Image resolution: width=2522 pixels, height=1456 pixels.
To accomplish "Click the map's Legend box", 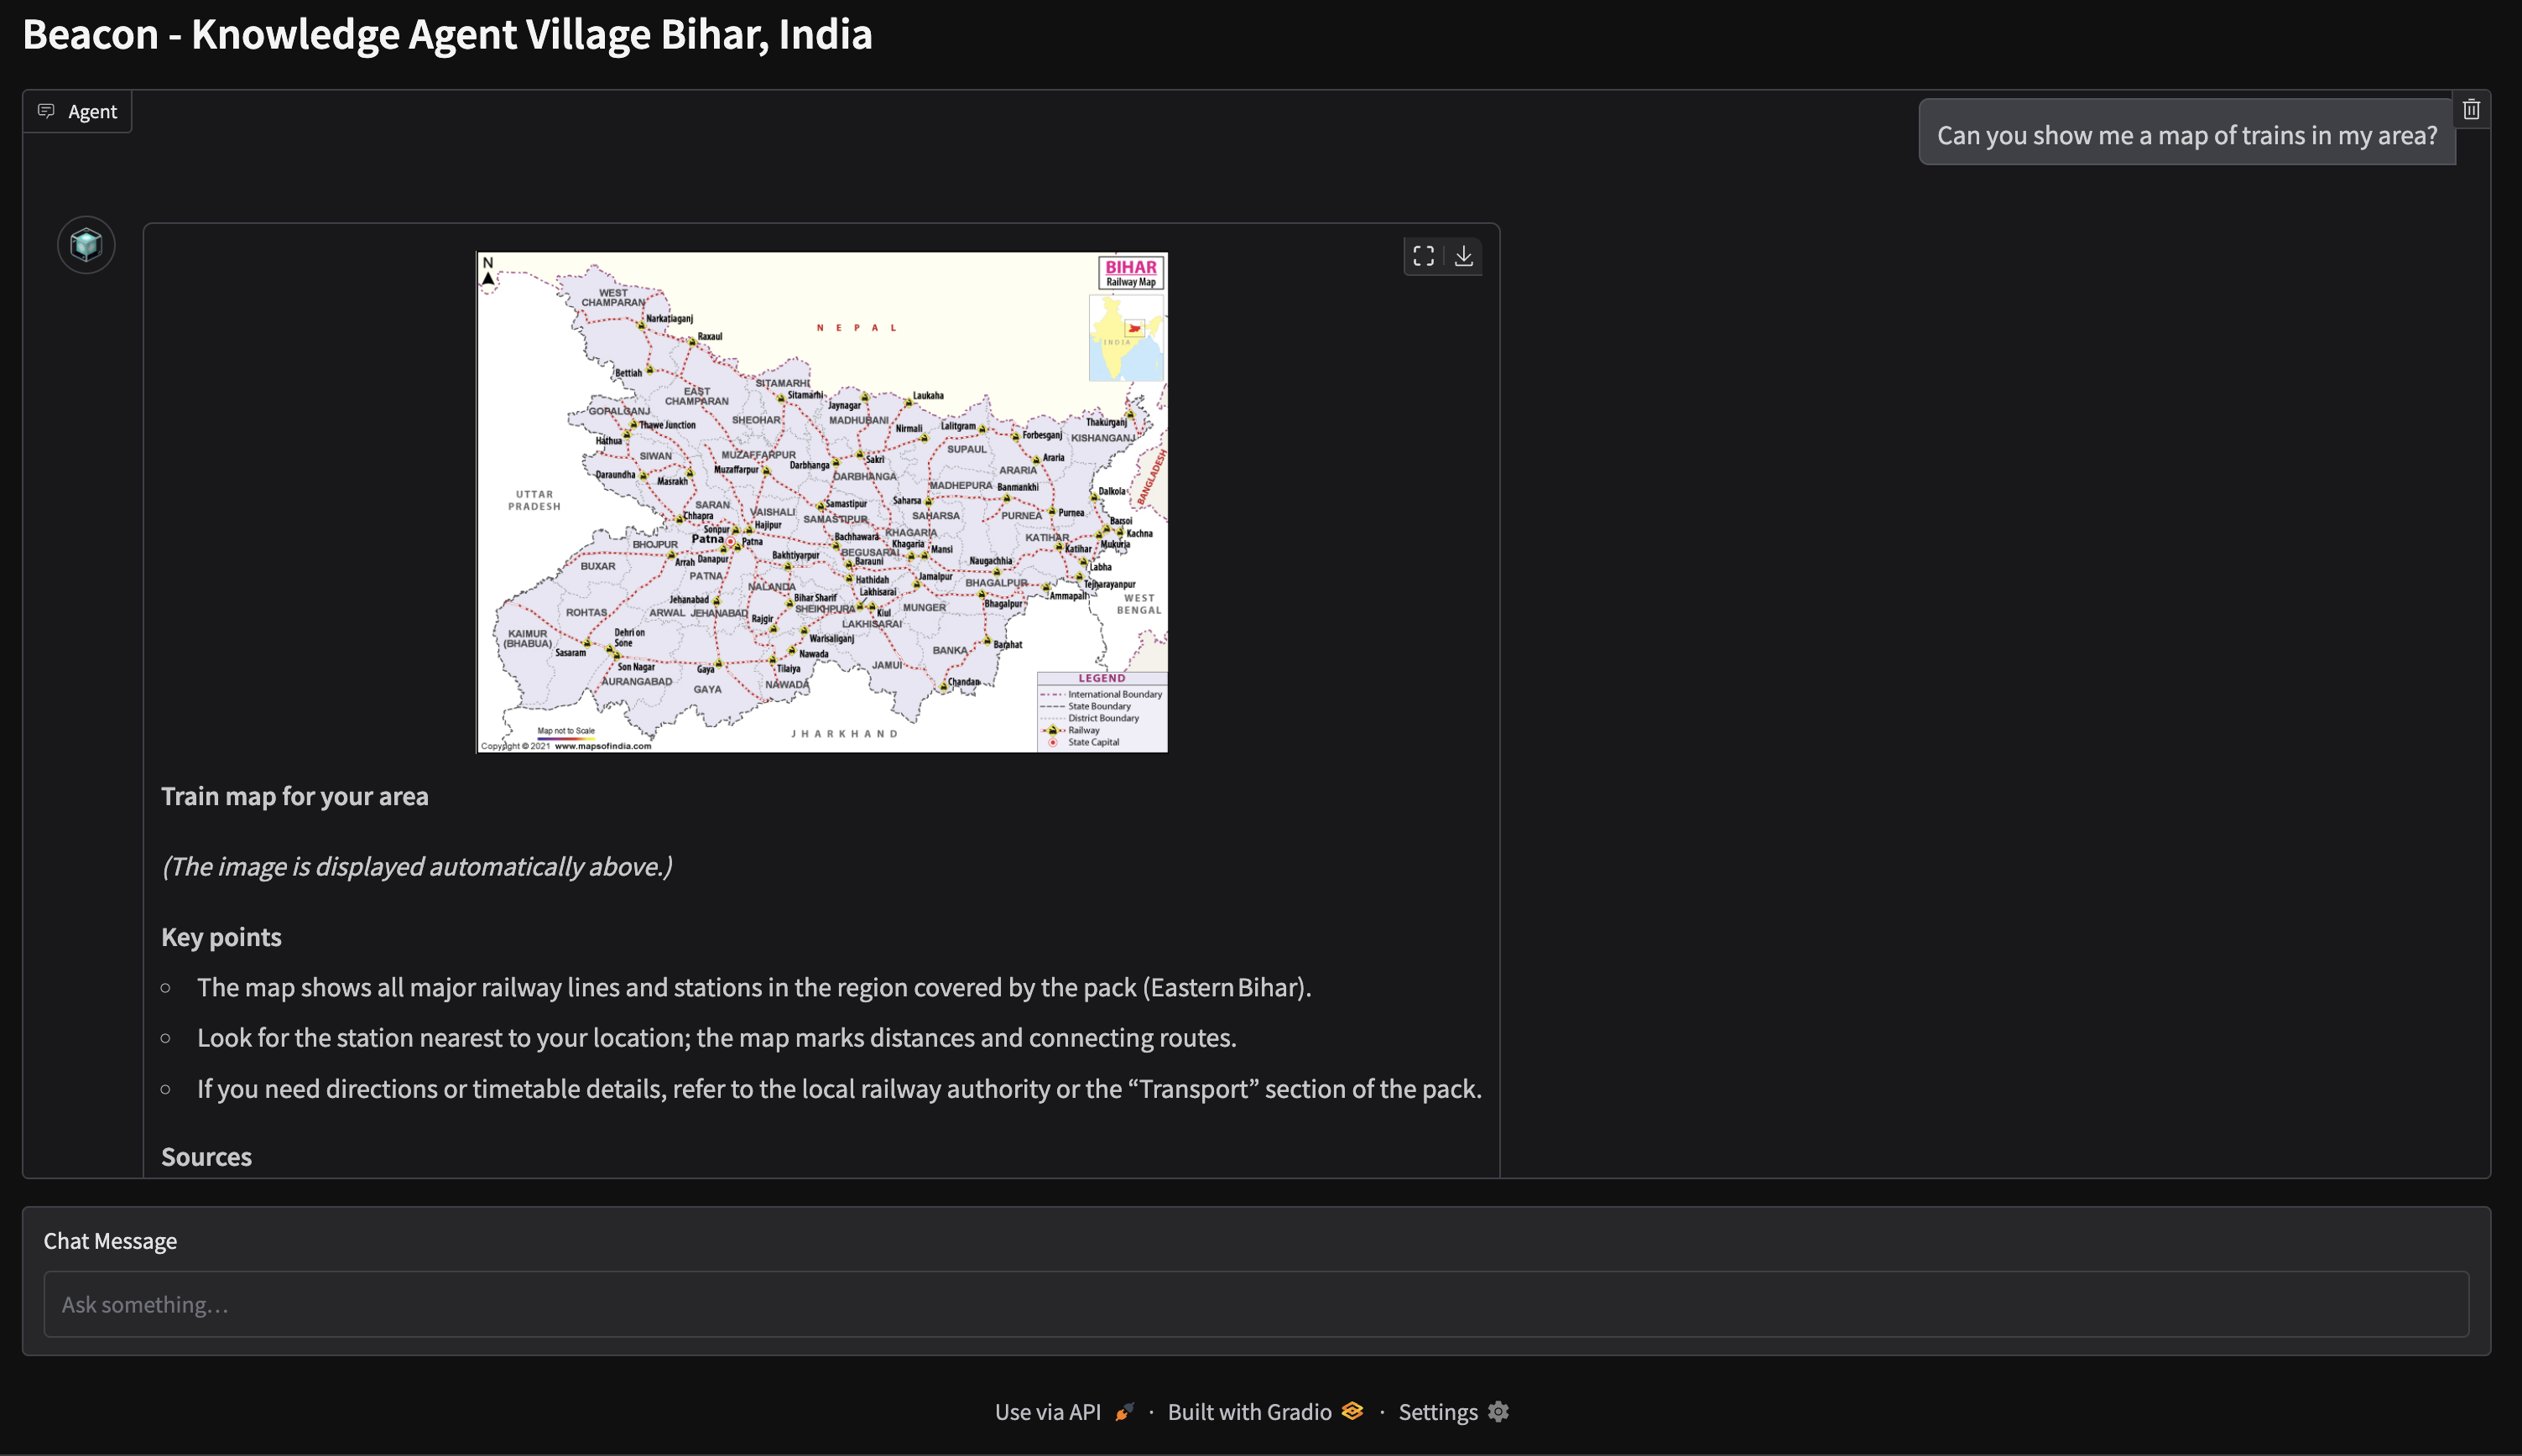I will pos(1101,711).
